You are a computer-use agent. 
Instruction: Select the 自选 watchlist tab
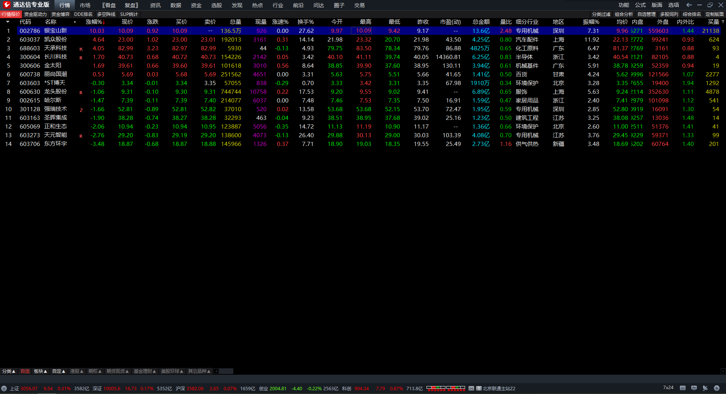pyautogui.click(x=25, y=371)
